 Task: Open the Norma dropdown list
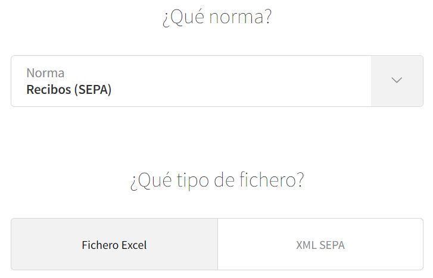click(217, 81)
